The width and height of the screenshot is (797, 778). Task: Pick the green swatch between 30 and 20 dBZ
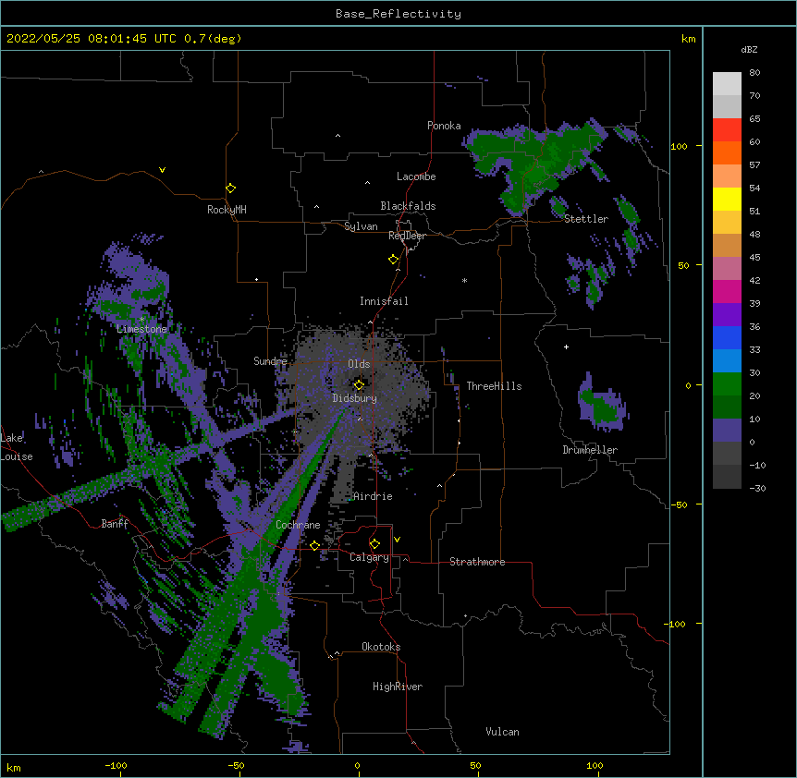[727, 384]
